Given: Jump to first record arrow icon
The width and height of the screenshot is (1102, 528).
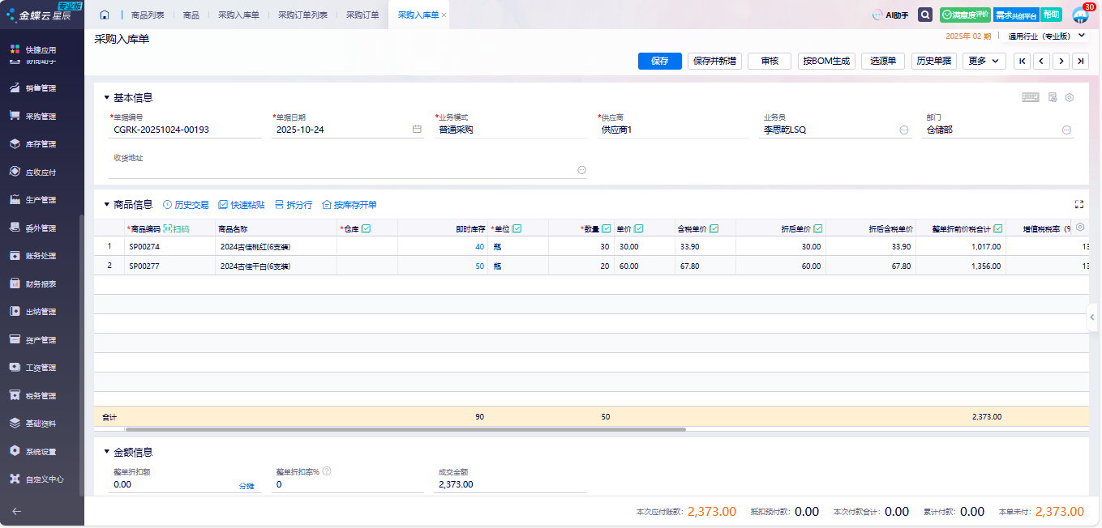Looking at the screenshot, I should (1022, 61).
